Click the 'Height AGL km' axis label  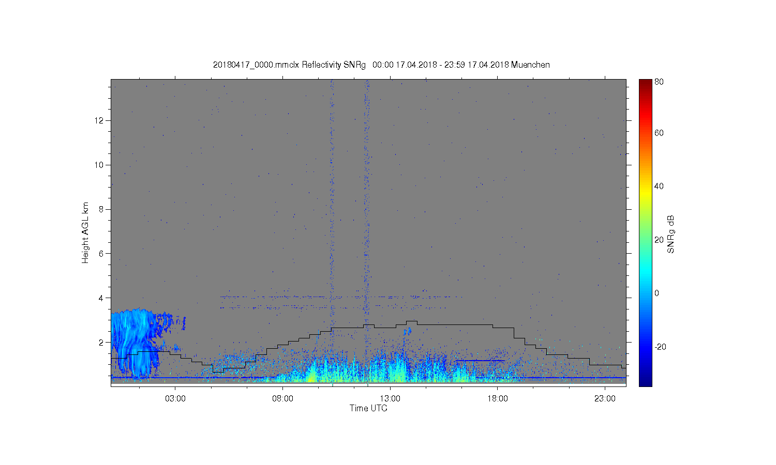[85, 233]
